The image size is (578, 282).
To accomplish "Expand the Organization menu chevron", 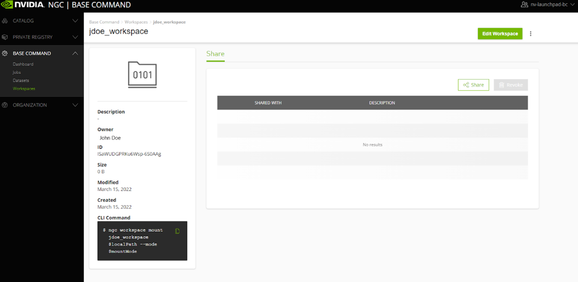I will 75,105.
